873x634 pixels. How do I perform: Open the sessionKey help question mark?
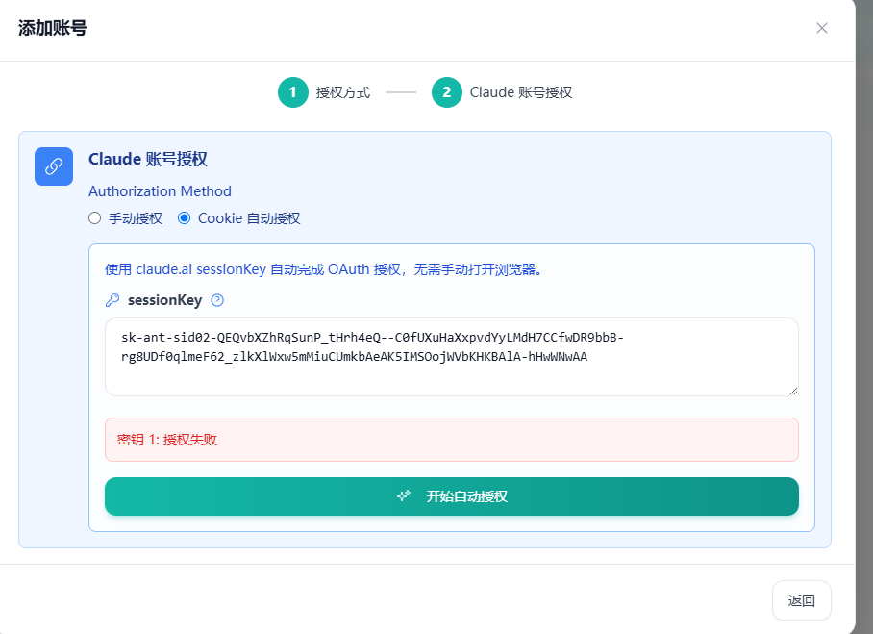[x=217, y=300]
